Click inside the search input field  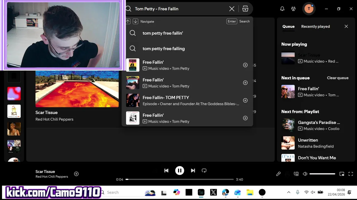(x=180, y=9)
